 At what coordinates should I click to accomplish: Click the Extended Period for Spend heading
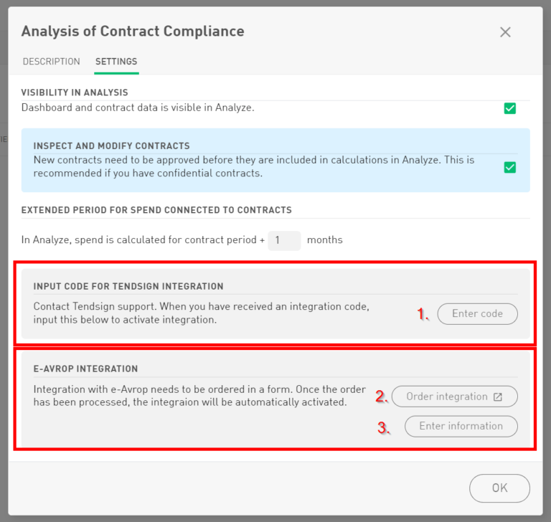pos(156,210)
